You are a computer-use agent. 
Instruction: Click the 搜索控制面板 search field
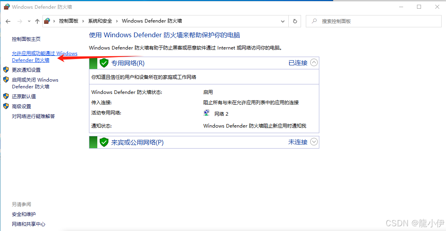pyautogui.click(x=373, y=21)
